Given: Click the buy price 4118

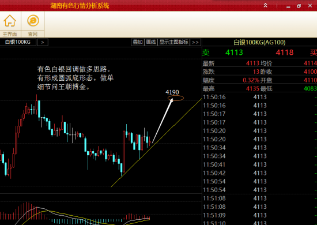Looking at the screenshot, I should click(285, 52).
